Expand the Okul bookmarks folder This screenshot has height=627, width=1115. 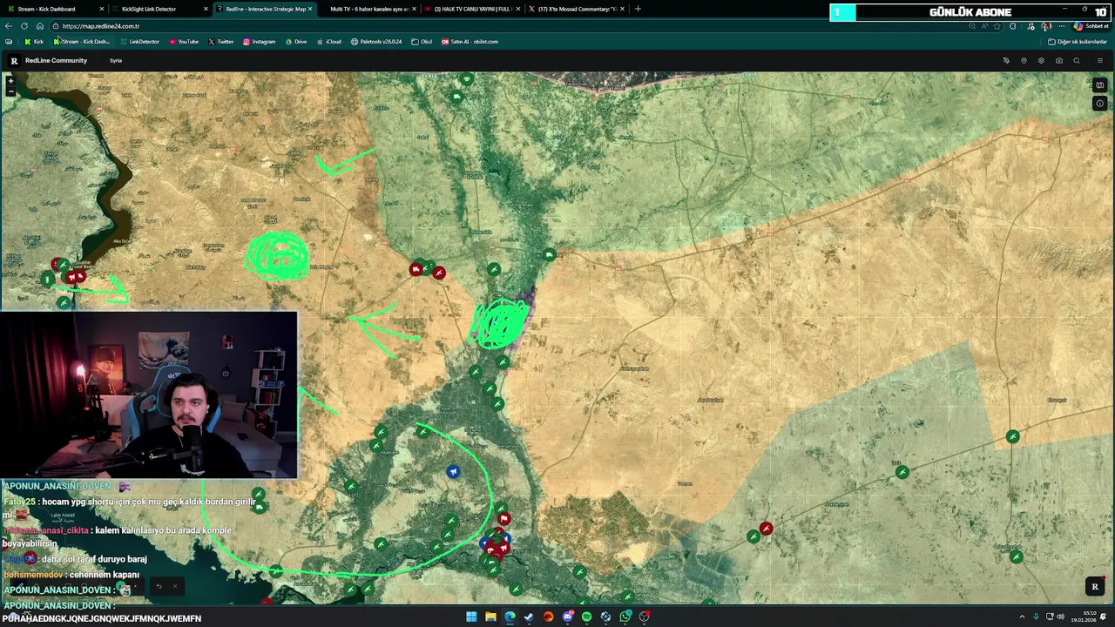pos(422,42)
